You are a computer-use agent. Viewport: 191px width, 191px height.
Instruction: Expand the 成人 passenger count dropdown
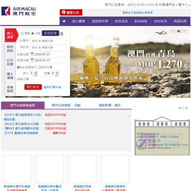coord(33,73)
